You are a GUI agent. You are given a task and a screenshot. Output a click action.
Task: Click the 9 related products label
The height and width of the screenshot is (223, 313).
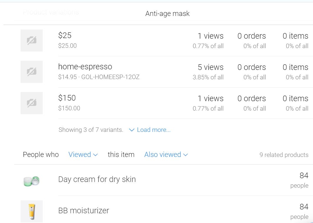[x=284, y=155]
